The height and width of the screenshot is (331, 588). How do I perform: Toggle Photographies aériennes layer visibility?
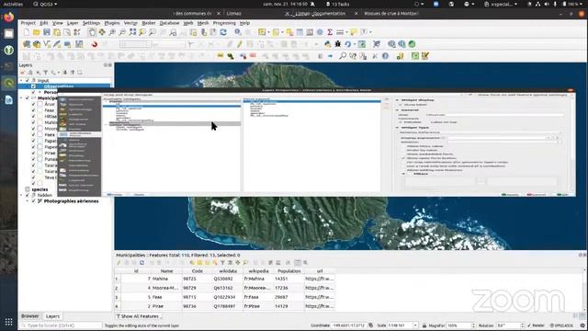(x=33, y=201)
